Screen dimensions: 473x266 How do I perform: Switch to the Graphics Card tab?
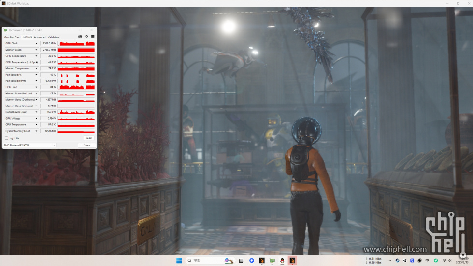coord(13,37)
